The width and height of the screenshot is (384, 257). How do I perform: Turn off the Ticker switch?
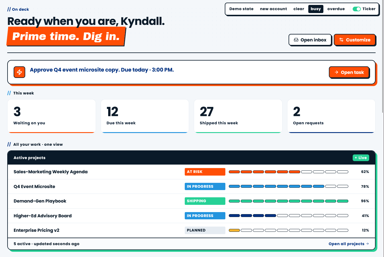[356, 9]
